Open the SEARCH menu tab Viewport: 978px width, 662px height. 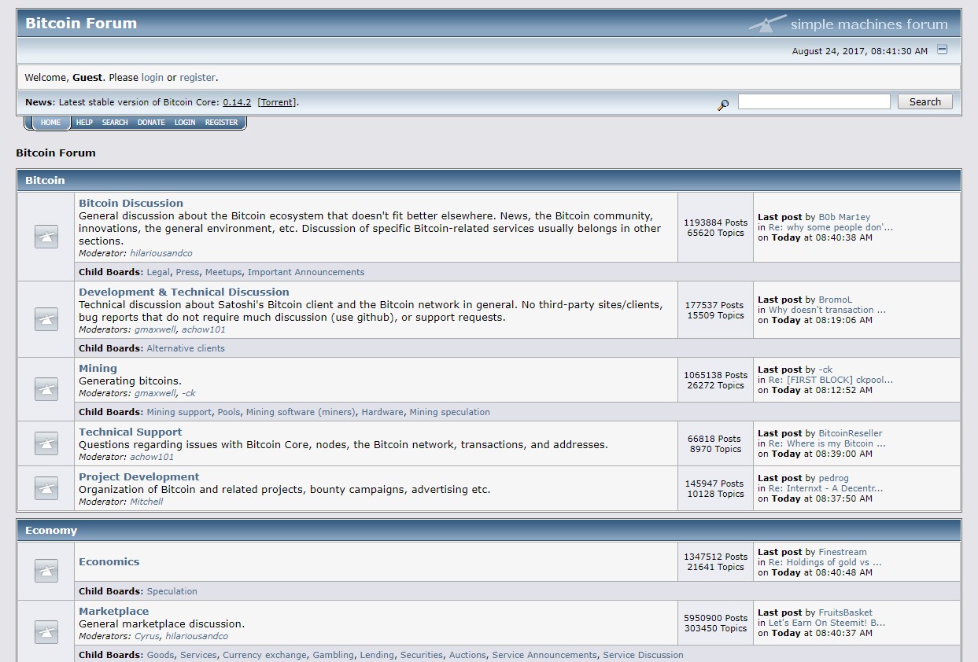point(115,123)
